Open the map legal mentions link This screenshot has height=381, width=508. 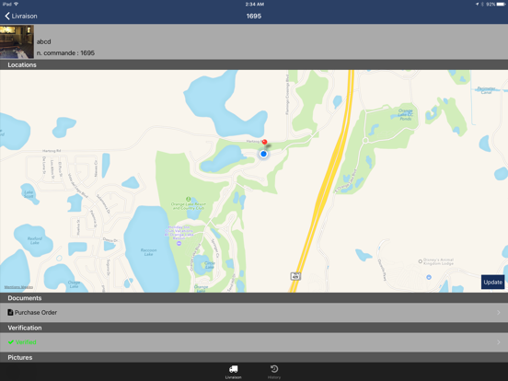pyautogui.click(x=18, y=287)
